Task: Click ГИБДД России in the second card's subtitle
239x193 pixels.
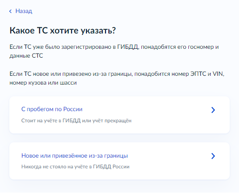Action: pos(111,166)
